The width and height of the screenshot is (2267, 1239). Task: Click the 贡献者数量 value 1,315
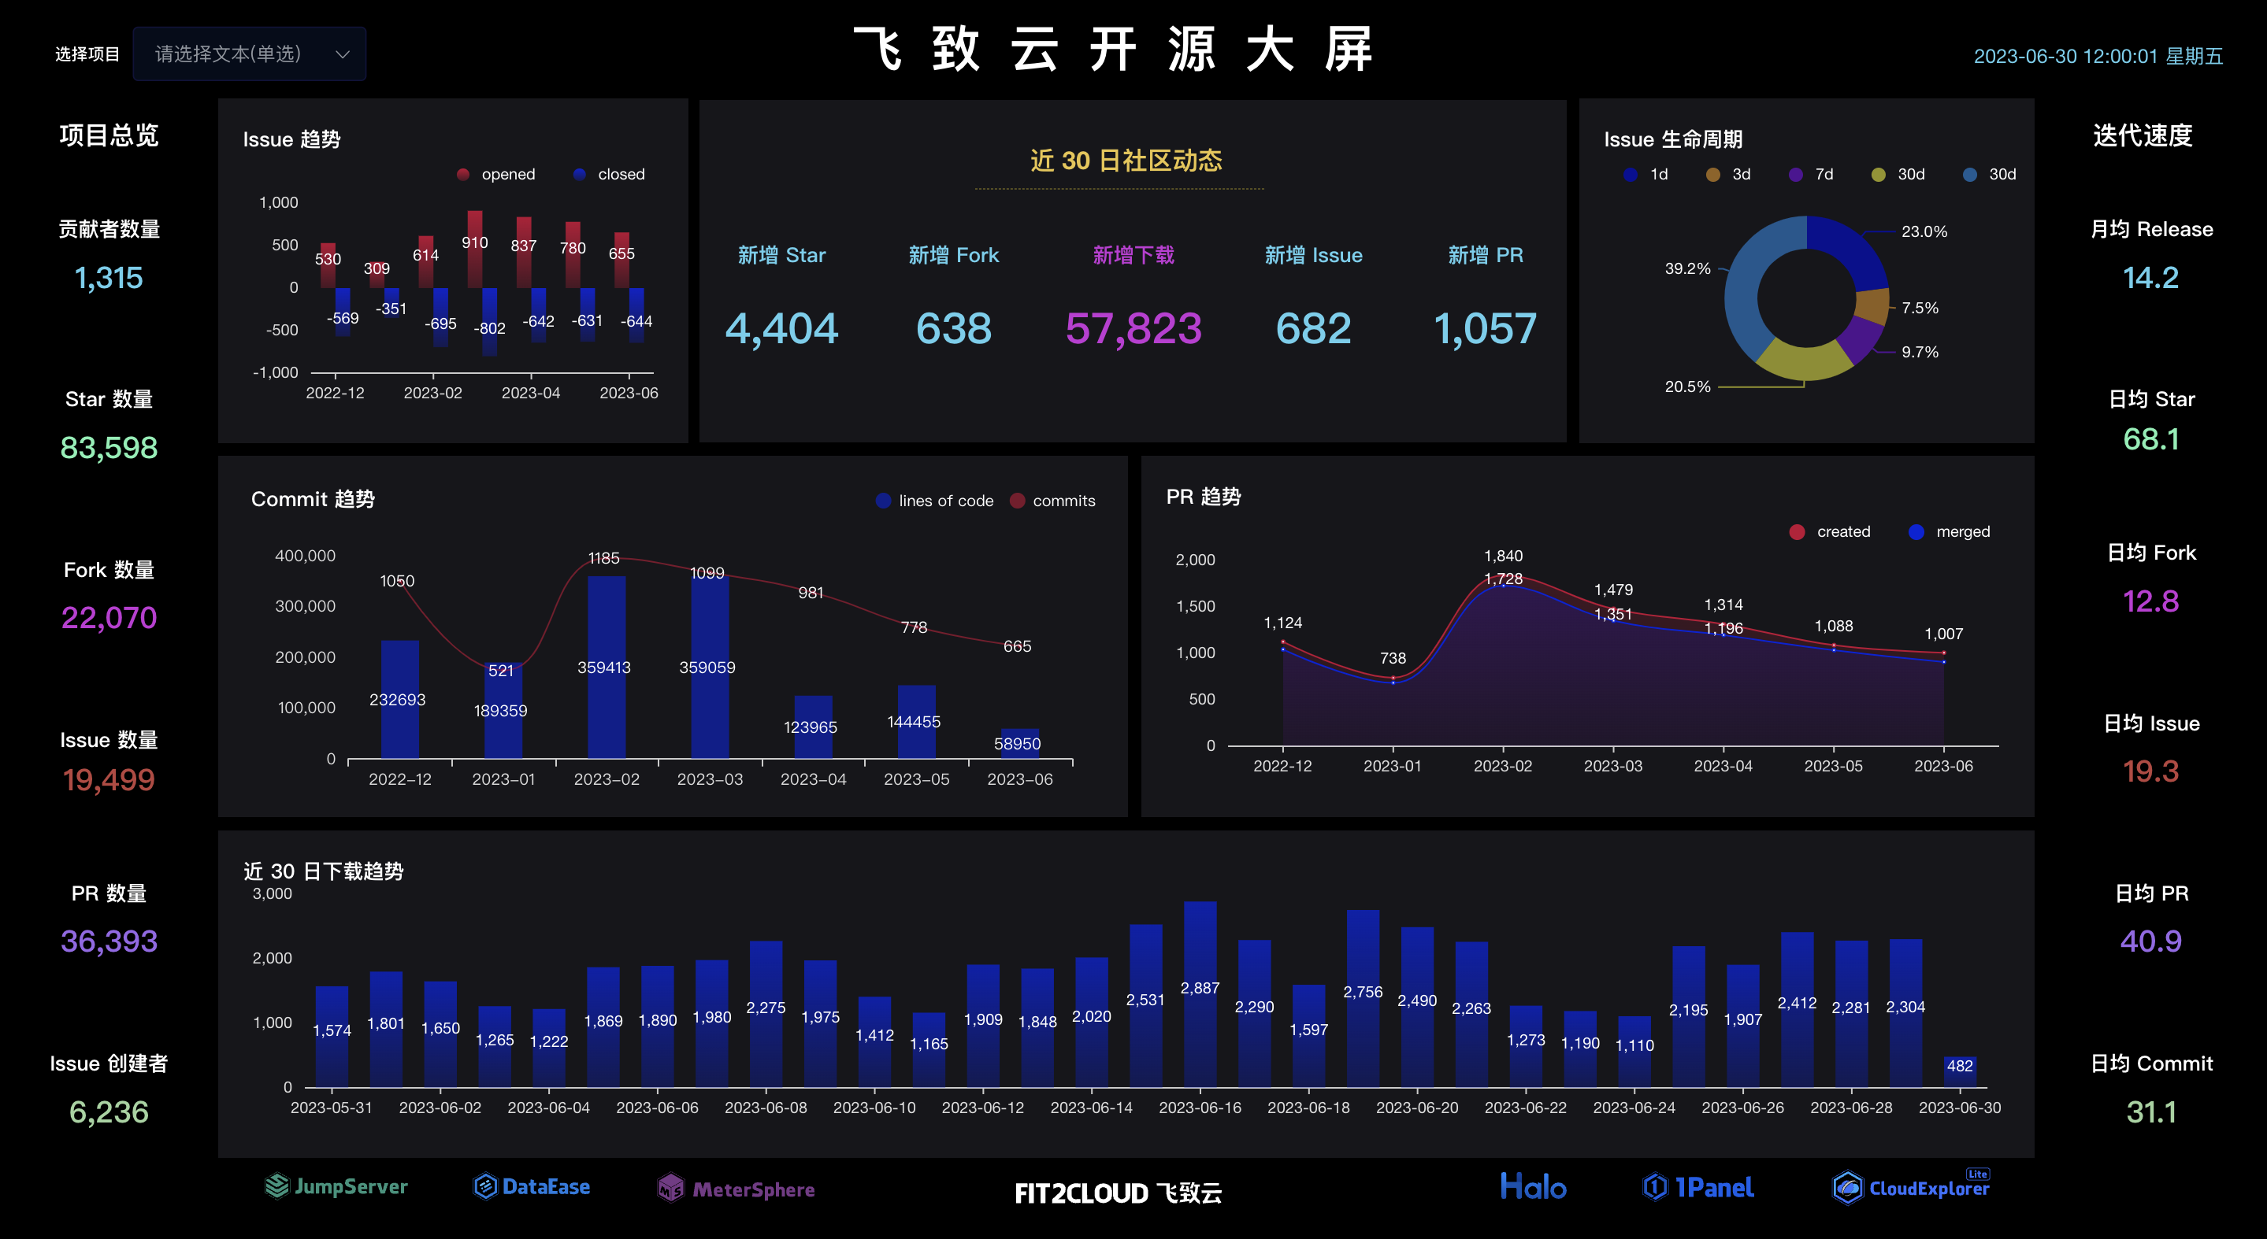coord(108,278)
